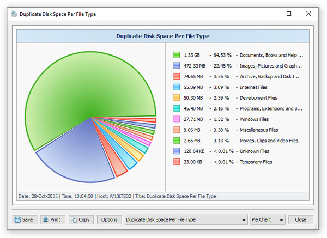
Task: Click the 'Development Files' label
Action: pyautogui.click(x=258, y=97)
